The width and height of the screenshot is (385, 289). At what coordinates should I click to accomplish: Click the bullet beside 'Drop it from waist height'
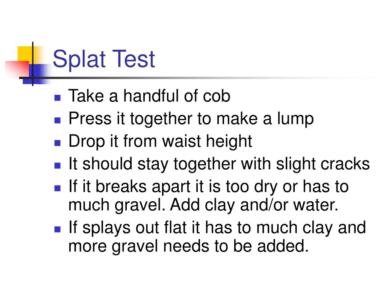(x=58, y=143)
